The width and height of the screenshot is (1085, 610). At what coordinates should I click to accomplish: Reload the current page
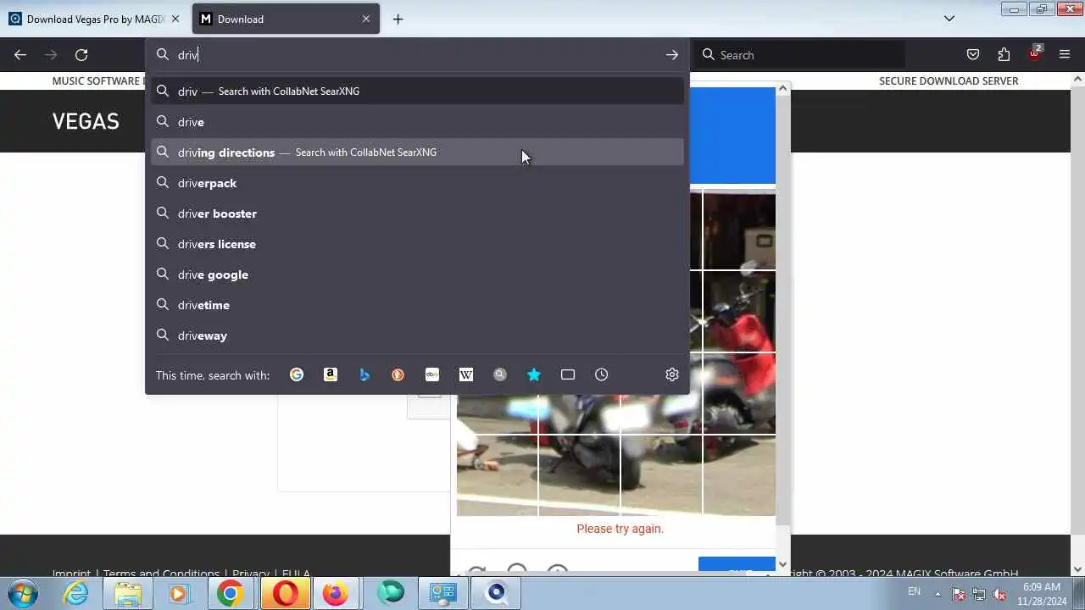tap(81, 55)
